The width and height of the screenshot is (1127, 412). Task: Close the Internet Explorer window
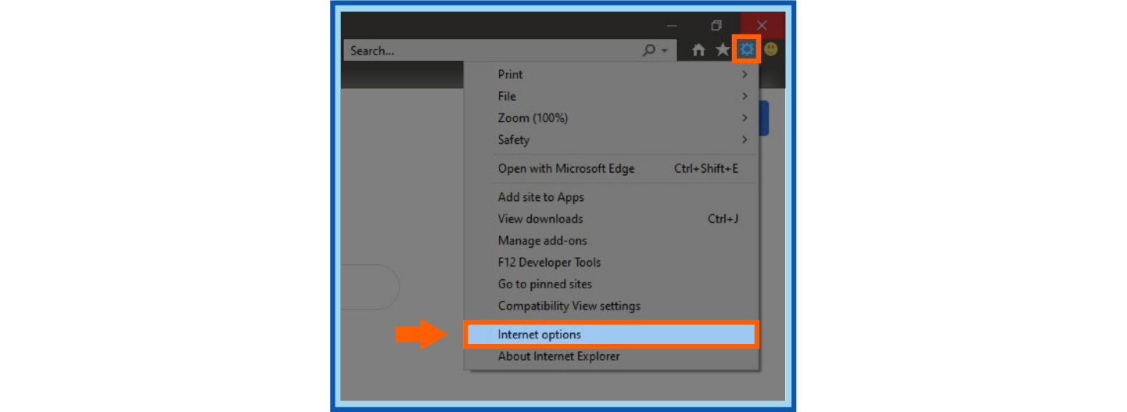click(x=762, y=25)
